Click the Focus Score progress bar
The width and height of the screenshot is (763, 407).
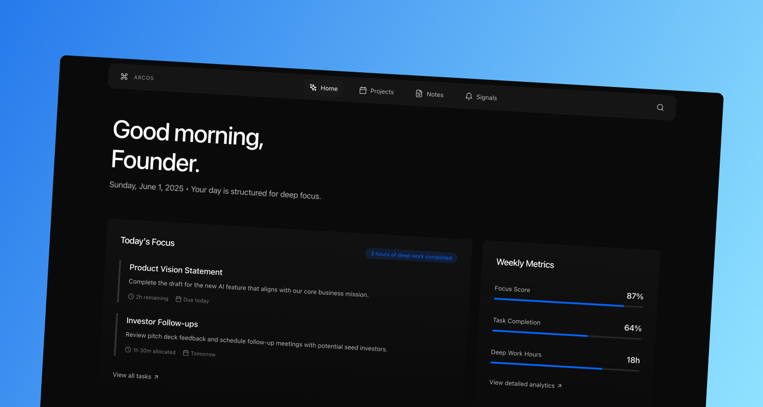pyautogui.click(x=568, y=303)
